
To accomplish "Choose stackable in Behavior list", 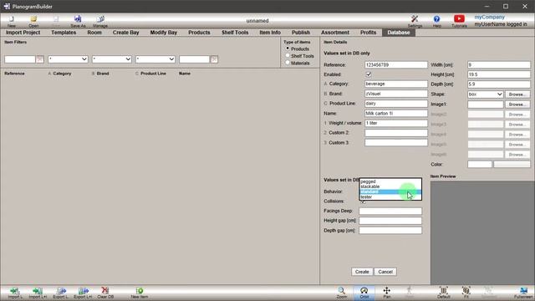I will pyautogui.click(x=390, y=186).
